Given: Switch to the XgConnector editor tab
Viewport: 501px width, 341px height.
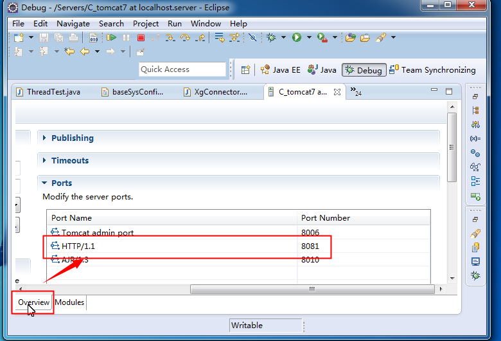Looking at the screenshot, I should point(216,92).
